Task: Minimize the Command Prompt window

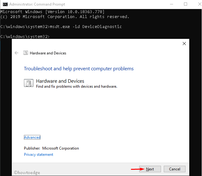Action: tap(171, 4)
